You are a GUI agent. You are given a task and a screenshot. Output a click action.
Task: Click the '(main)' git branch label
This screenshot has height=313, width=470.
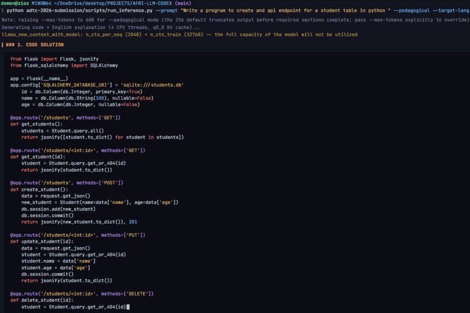click(183, 3)
